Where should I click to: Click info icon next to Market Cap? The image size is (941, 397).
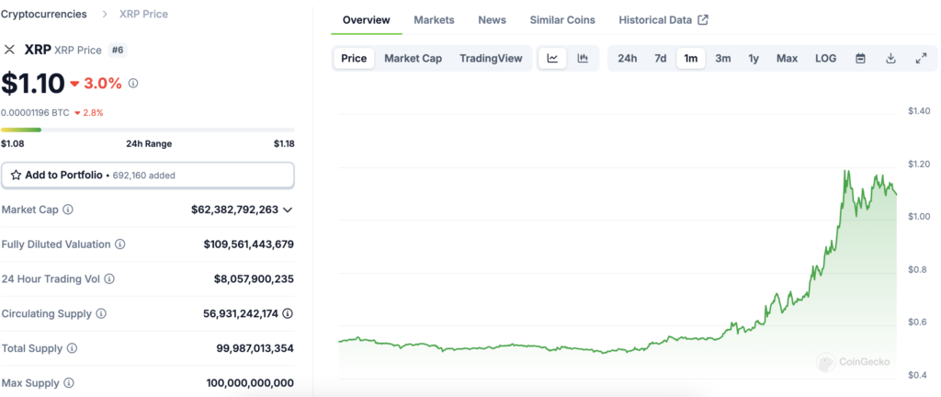68,210
